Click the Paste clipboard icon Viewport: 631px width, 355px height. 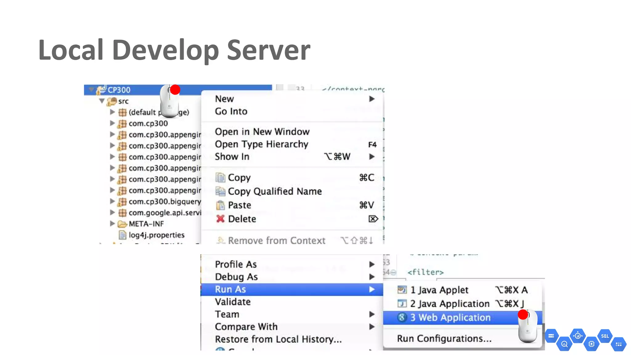pos(220,205)
